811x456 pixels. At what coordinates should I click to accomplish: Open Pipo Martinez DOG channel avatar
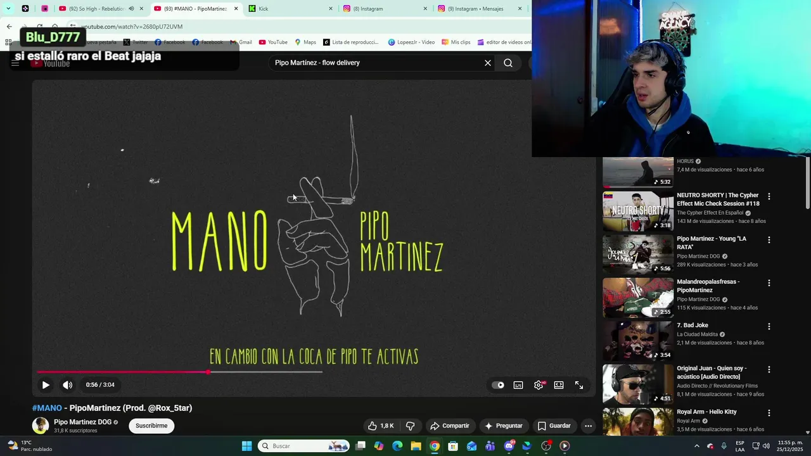(41, 426)
